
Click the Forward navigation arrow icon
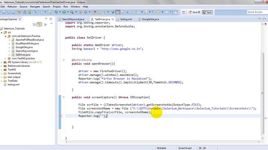click(x=167, y=12)
